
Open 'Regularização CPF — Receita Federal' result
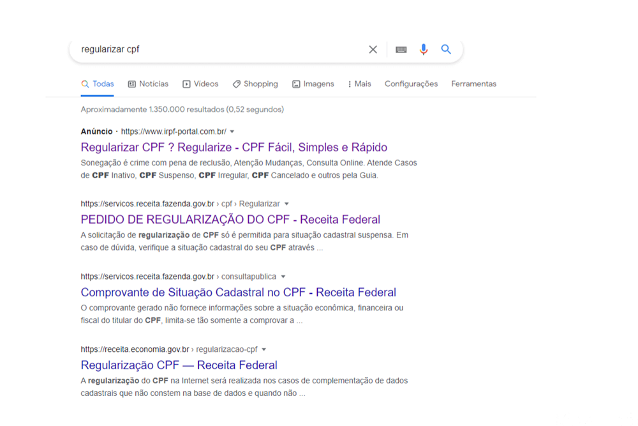pyautogui.click(x=179, y=365)
